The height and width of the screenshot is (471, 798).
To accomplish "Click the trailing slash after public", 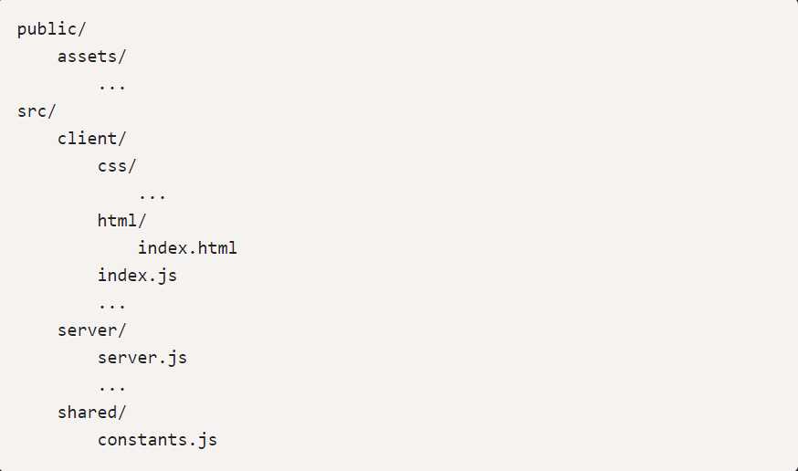I will [x=82, y=28].
